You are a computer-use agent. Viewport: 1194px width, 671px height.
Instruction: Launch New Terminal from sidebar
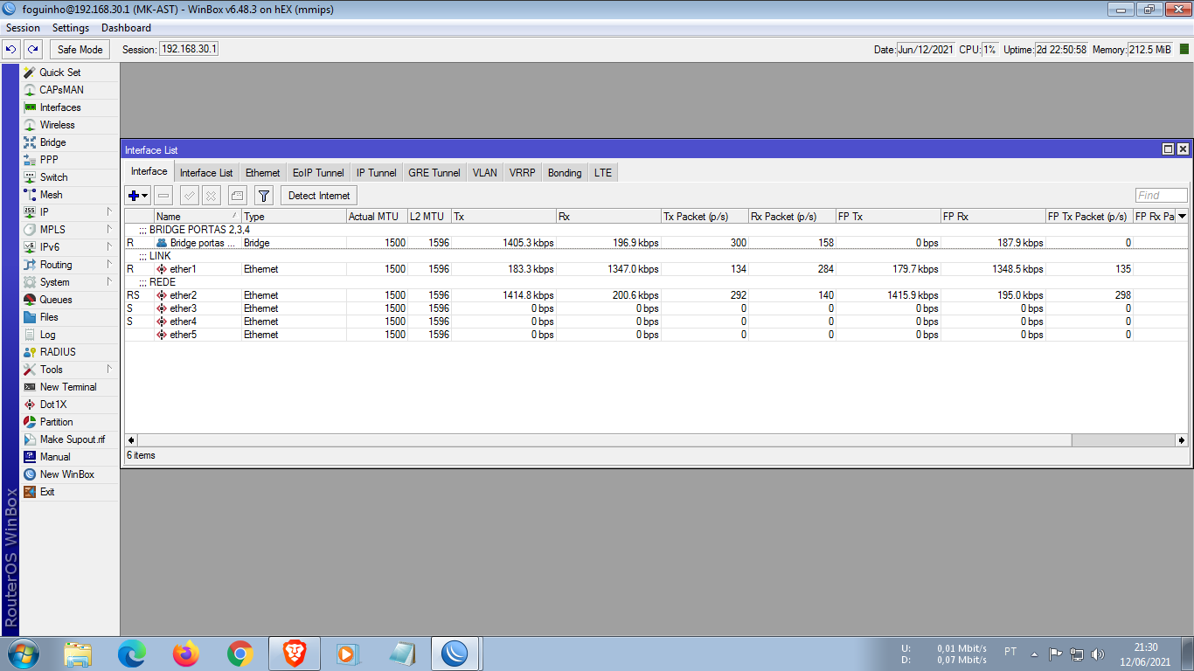70,387
